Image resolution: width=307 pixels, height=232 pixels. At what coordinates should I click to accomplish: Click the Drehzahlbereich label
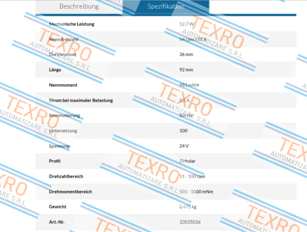(66, 176)
